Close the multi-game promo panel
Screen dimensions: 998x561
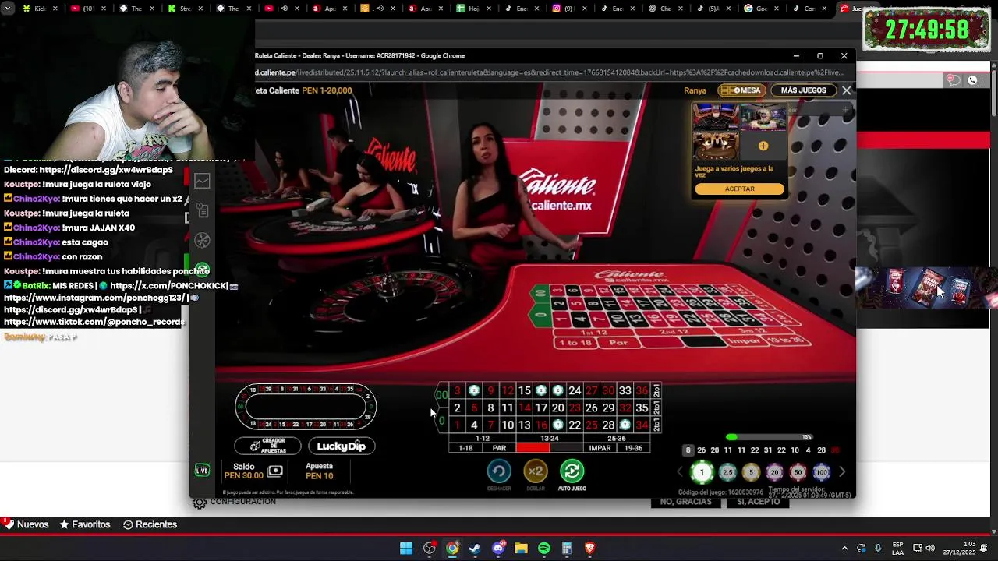(x=846, y=90)
